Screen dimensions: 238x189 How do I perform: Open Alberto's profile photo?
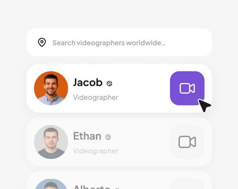[x=51, y=184]
